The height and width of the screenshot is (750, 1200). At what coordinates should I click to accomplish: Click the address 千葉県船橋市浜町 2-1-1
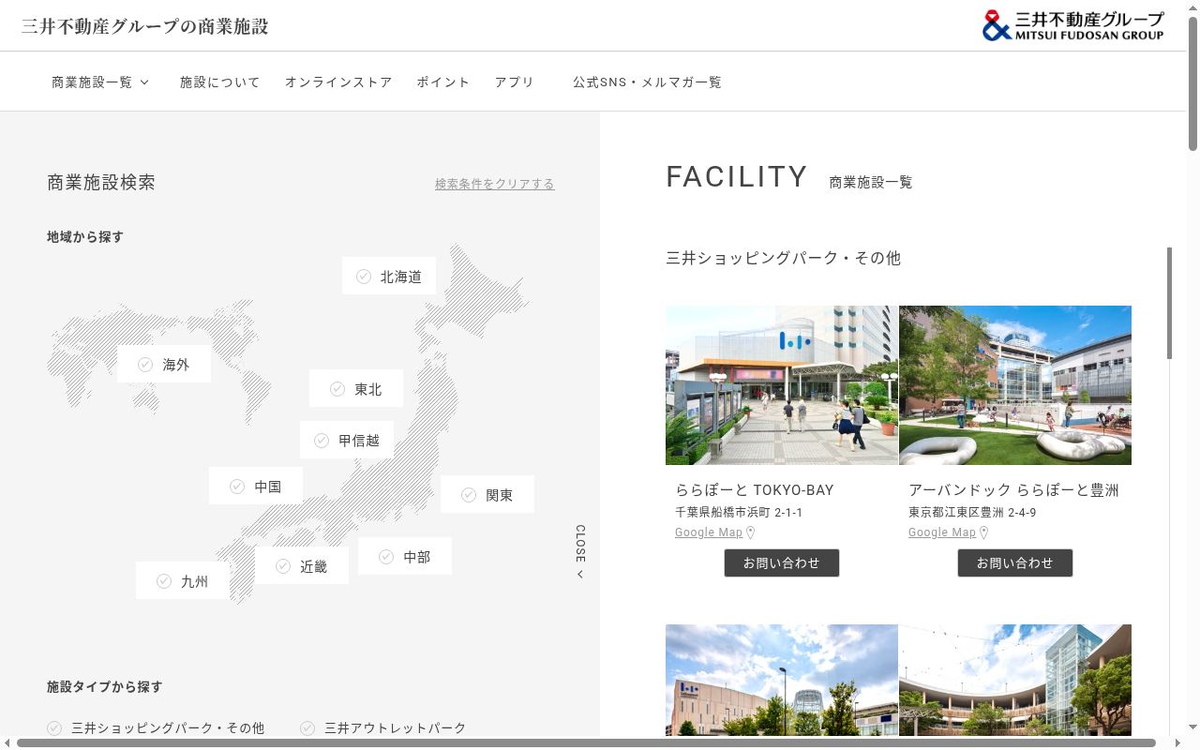739,513
